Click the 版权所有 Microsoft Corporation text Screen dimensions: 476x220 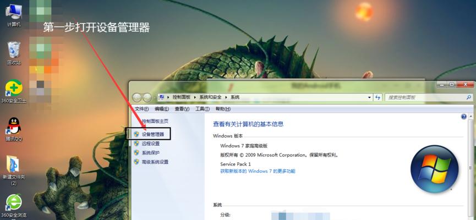(280, 155)
